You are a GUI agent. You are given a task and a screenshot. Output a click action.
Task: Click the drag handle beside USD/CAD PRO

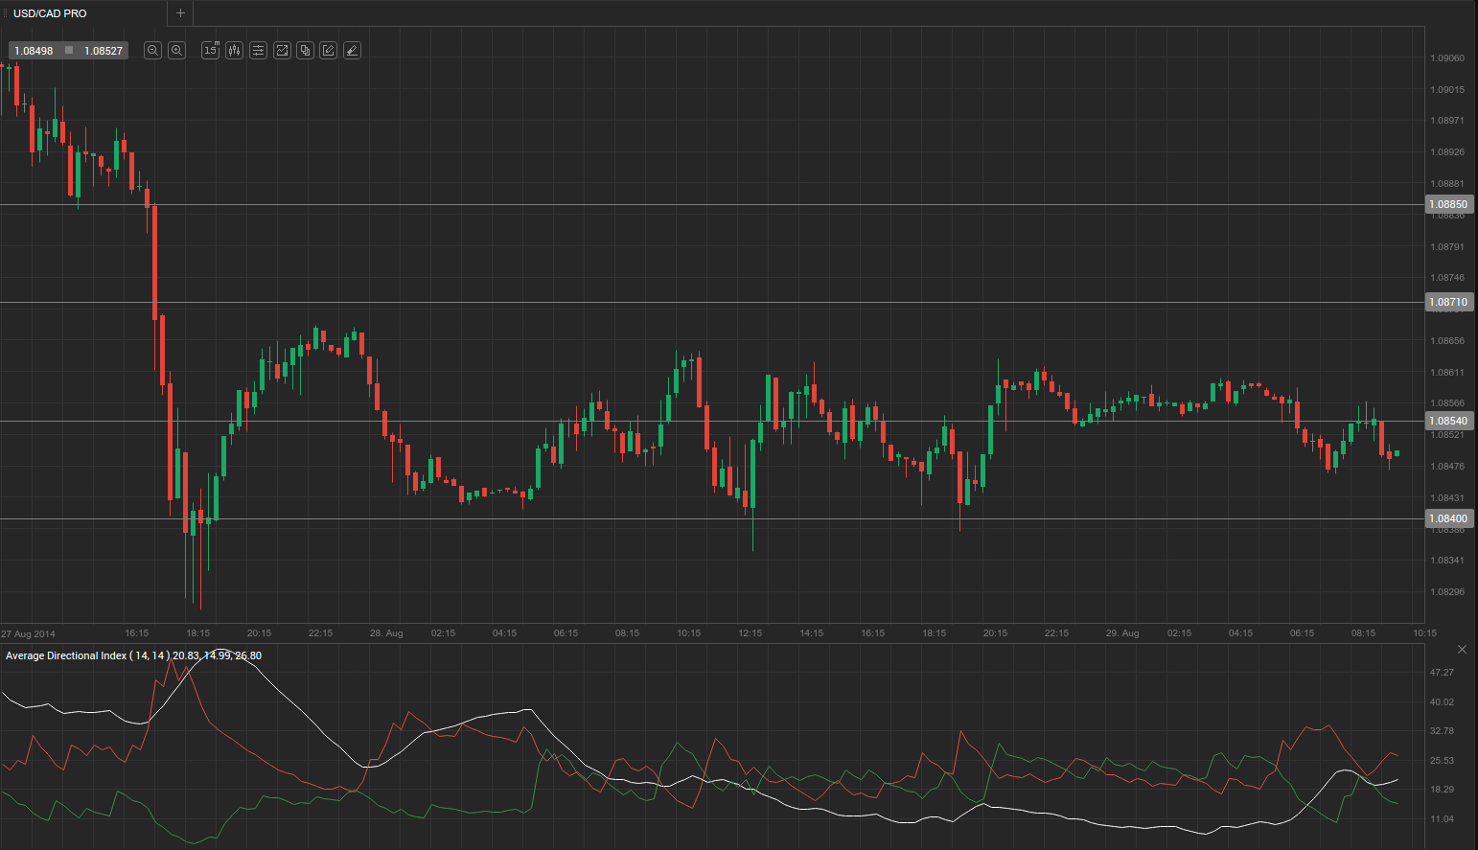pyautogui.click(x=5, y=13)
